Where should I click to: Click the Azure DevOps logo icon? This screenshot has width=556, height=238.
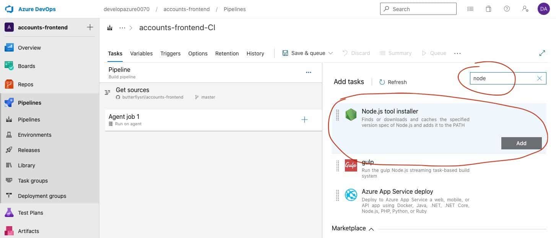(x=9, y=9)
